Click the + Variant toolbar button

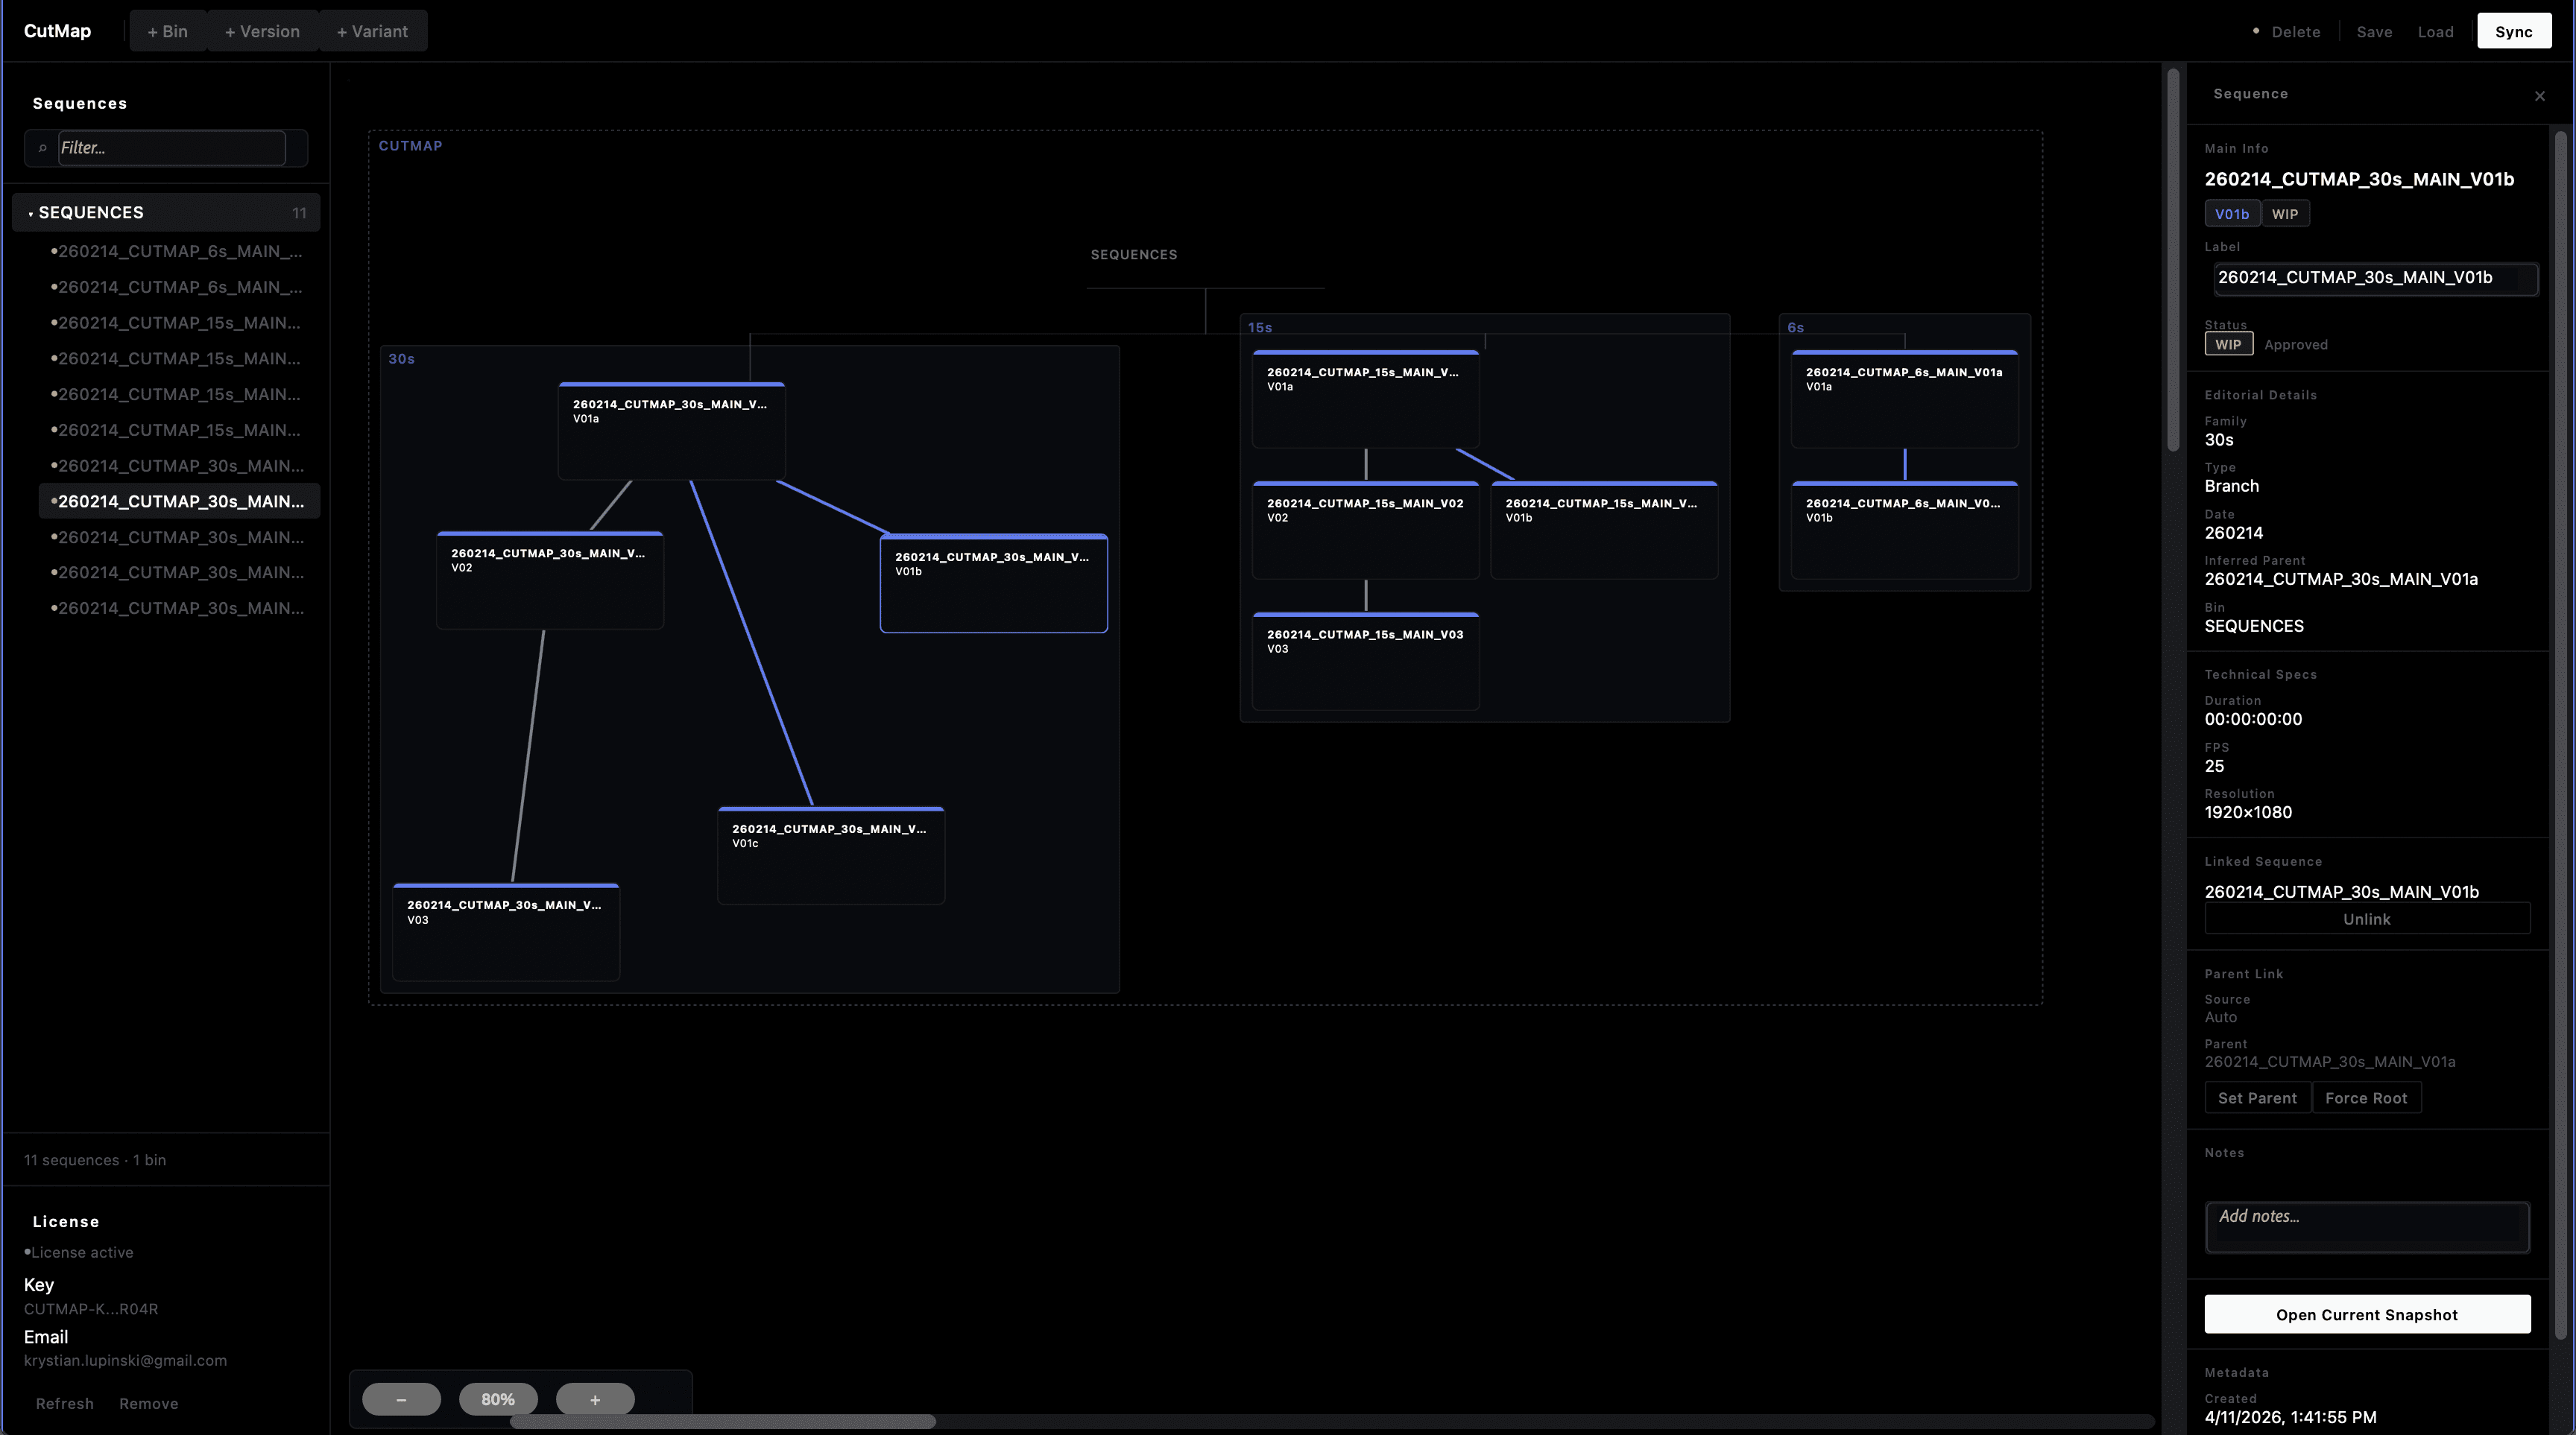coord(372,31)
